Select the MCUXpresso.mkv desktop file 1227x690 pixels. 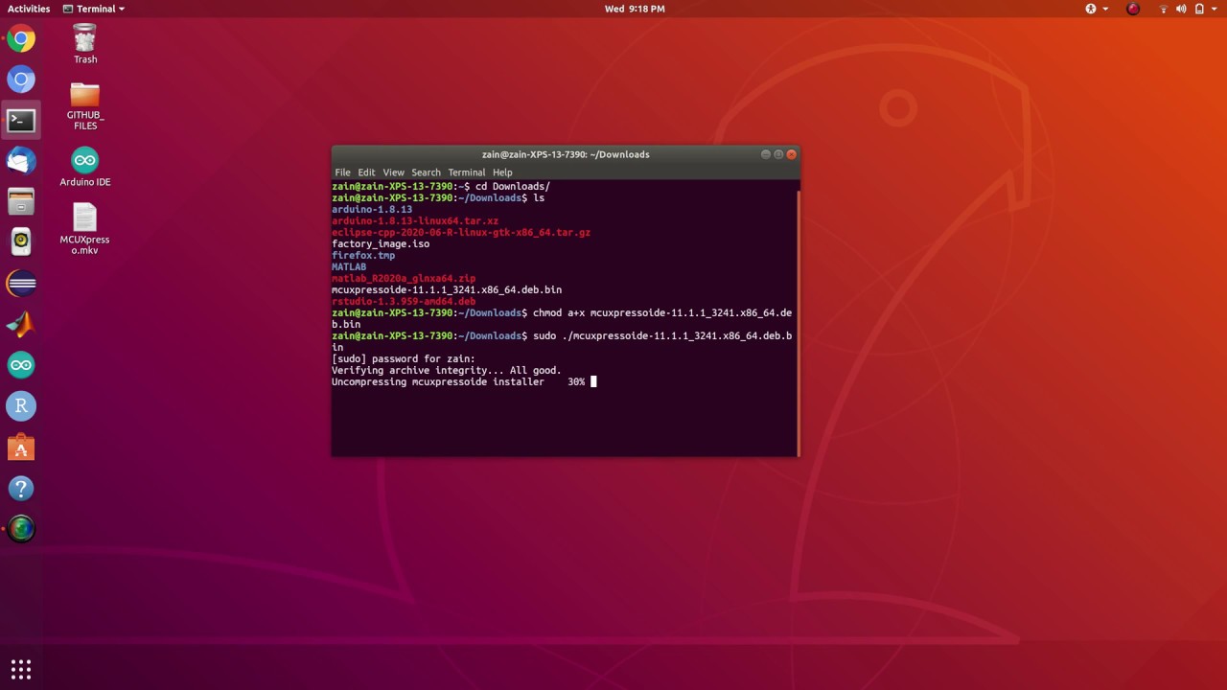[84, 230]
